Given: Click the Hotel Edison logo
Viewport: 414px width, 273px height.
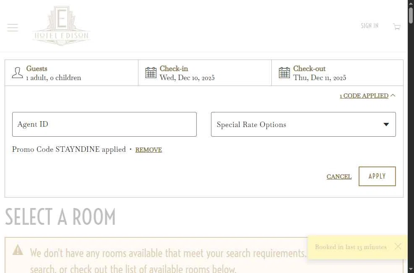Looking at the screenshot, I should pyautogui.click(x=61, y=26).
